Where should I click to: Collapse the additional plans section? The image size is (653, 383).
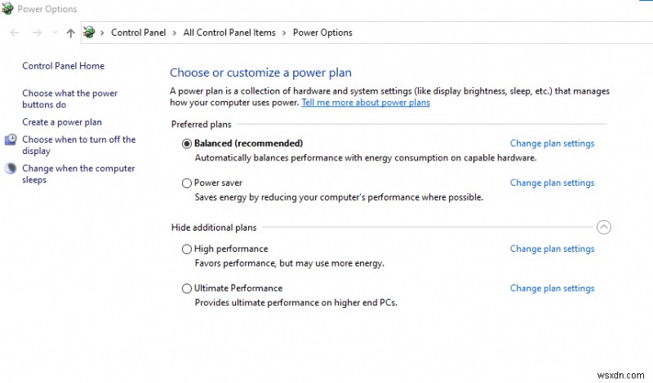coord(604,228)
